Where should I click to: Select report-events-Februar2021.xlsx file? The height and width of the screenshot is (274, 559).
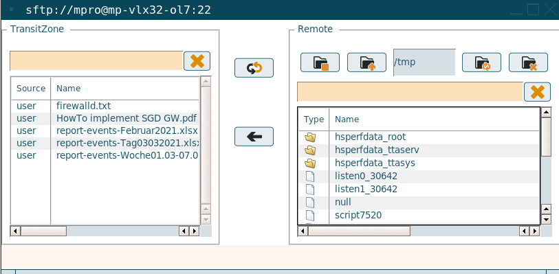tap(127, 130)
